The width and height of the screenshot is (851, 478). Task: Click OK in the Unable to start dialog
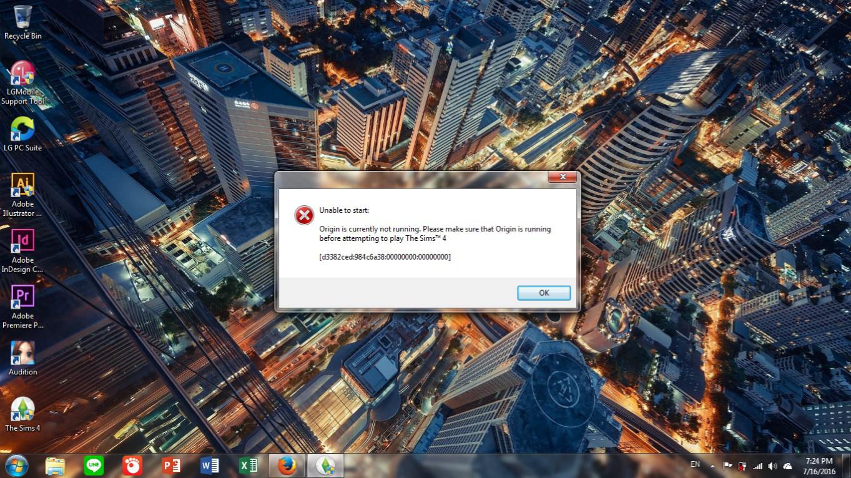point(544,293)
